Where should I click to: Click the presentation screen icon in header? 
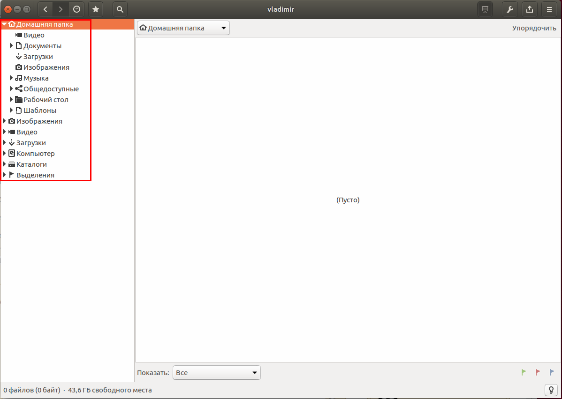click(485, 9)
